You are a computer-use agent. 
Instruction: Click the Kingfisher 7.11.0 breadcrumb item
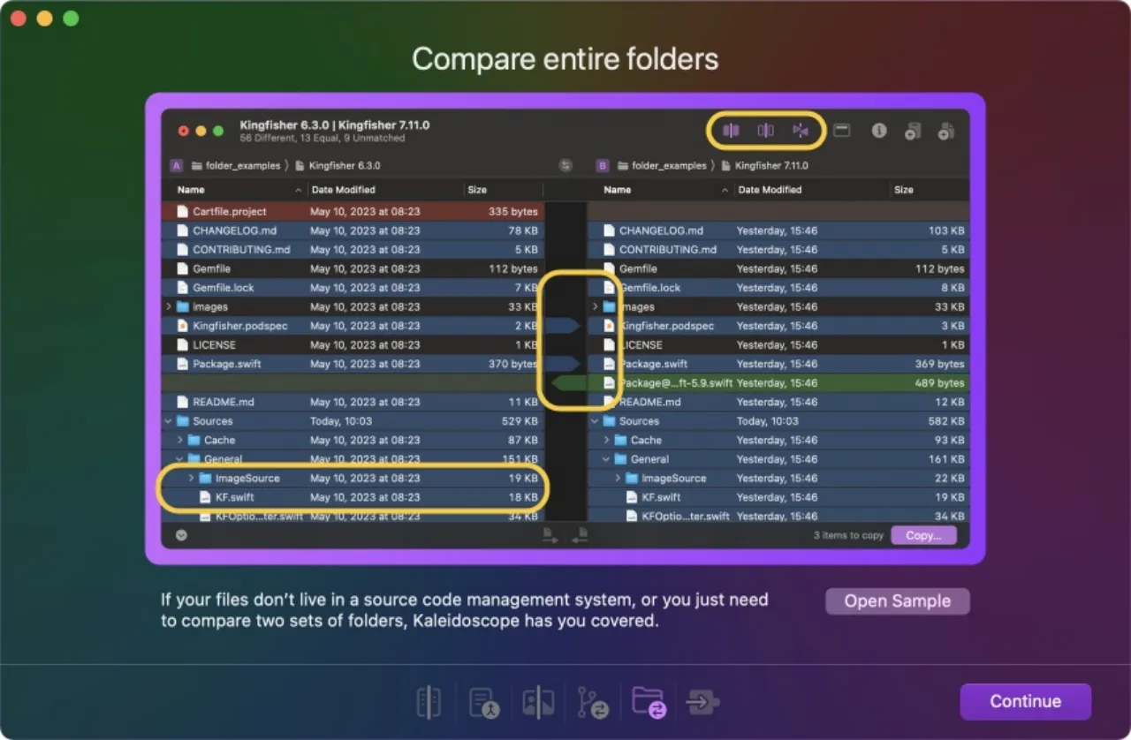point(764,165)
